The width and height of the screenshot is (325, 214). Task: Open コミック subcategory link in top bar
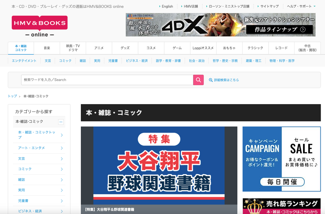(x=65, y=61)
